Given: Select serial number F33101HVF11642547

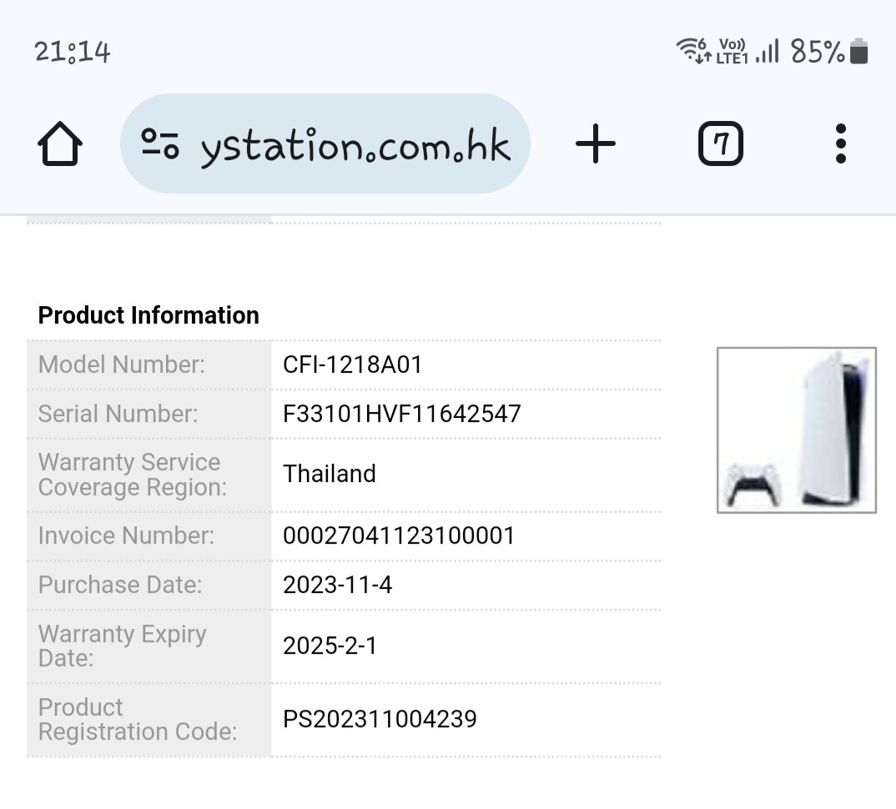Looking at the screenshot, I should 402,415.
